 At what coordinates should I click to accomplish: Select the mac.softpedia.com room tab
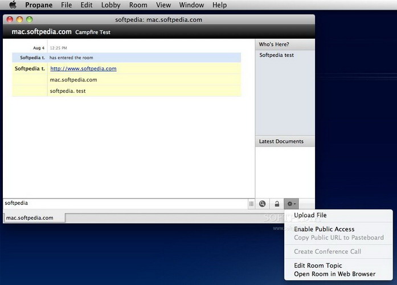pyautogui.click(x=34, y=218)
